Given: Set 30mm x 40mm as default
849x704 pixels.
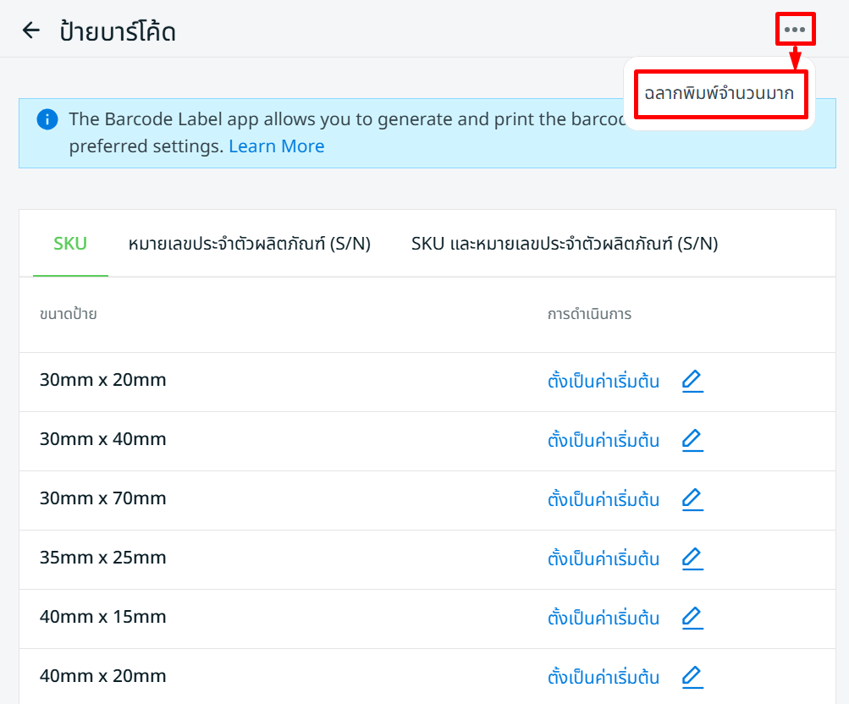Looking at the screenshot, I should [x=604, y=440].
